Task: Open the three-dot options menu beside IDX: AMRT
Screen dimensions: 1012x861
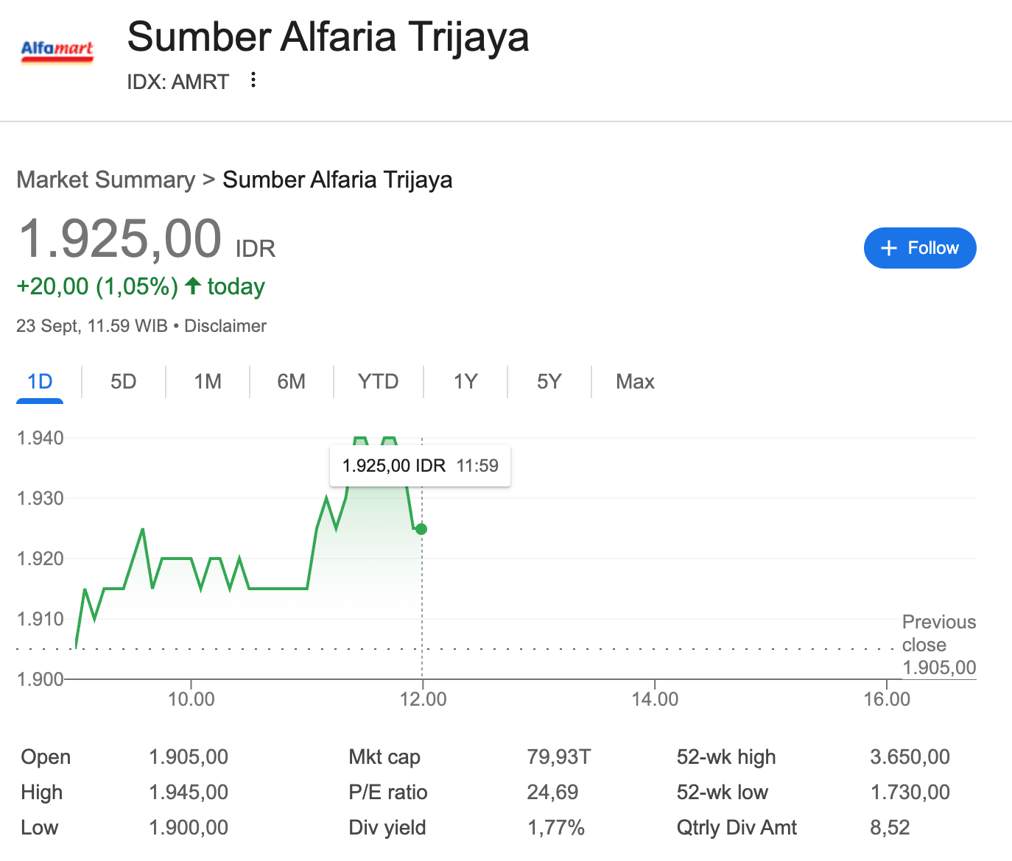Action: click(x=253, y=79)
